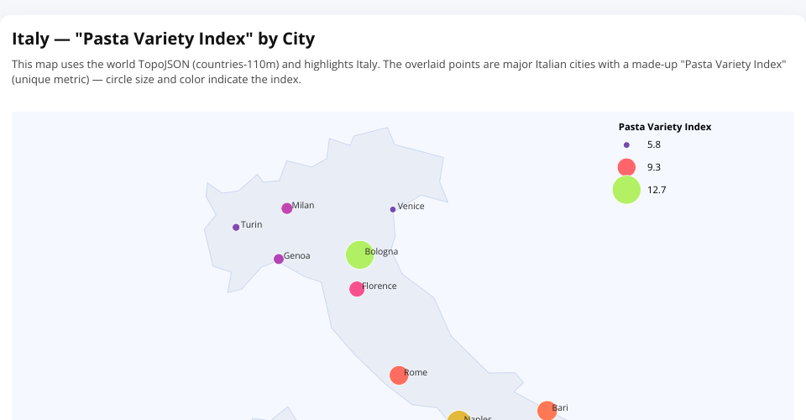Click the 9.3 legend red circle
The image size is (806, 420).
coord(626,166)
